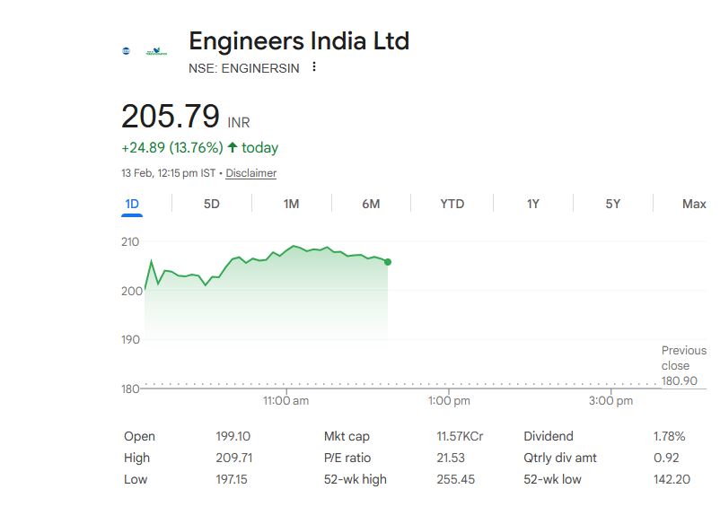Select the Max range tab
Image resolution: width=720 pixels, height=524 pixels.
point(694,204)
